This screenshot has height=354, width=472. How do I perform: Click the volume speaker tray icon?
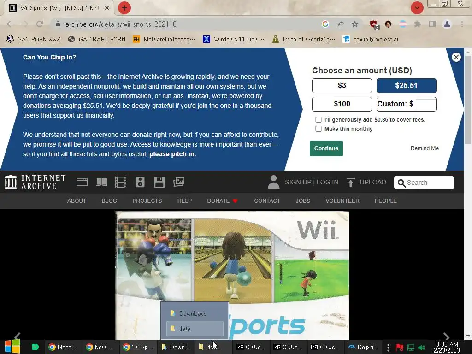click(421, 348)
